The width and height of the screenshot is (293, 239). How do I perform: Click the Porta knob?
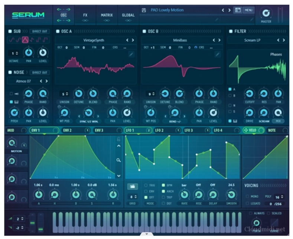coord(256,223)
